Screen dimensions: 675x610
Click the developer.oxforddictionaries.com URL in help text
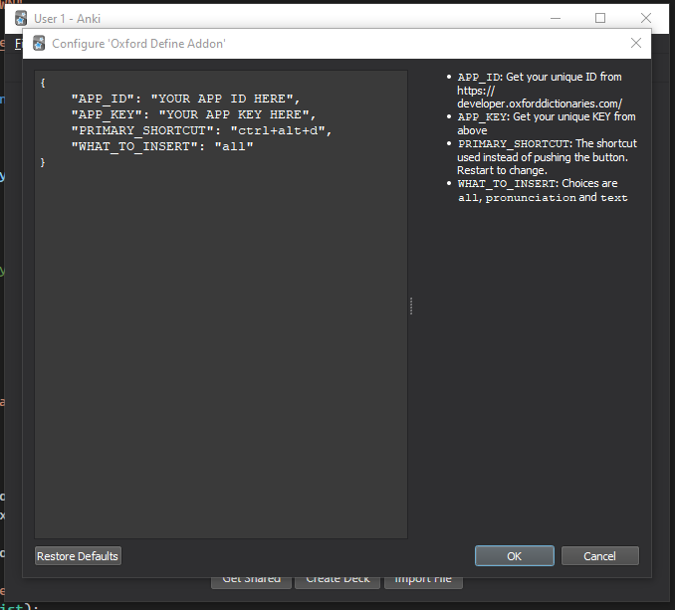pos(538,103)
